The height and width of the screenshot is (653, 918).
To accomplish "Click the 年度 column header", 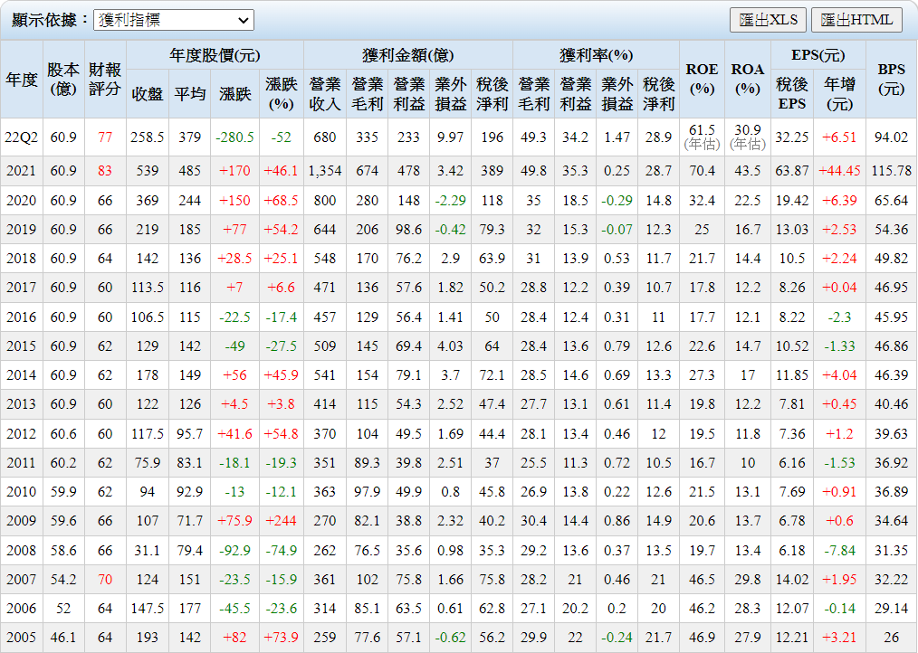I will point(22,80).
